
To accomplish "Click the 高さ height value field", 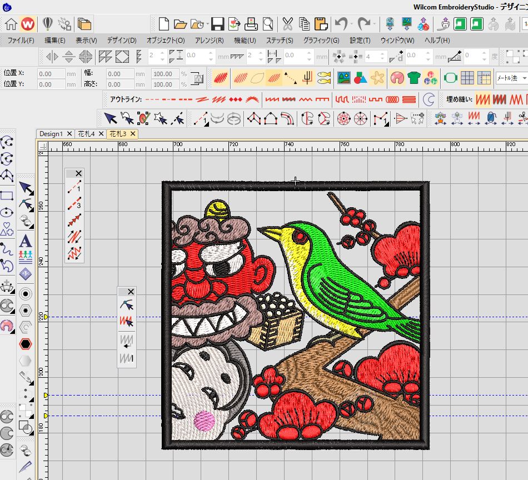I will coord(120,84).
